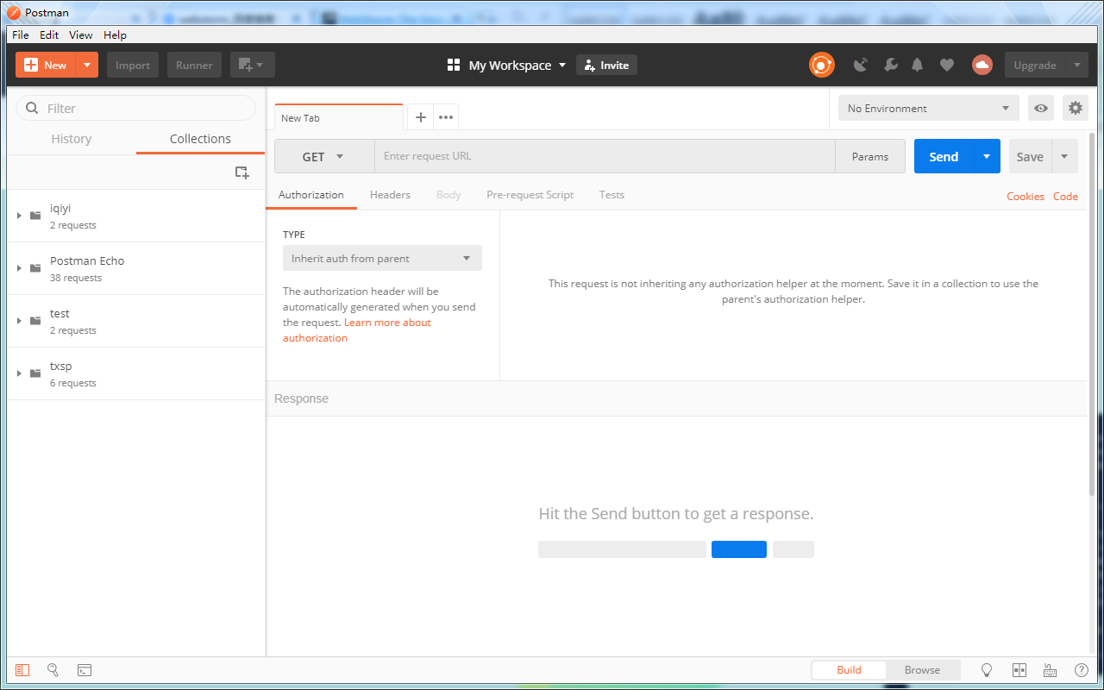Click the Import button
The height and width of the screenshot is (690, 1104).
coord(133,65)
